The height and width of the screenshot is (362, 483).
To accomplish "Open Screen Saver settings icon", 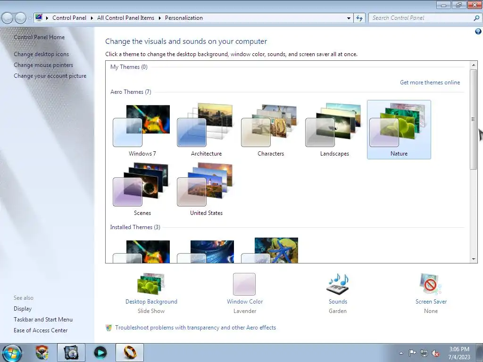I will (x=431, y=284).
